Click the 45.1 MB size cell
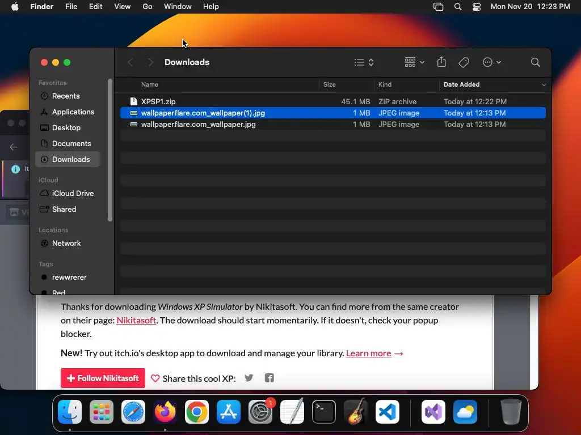This screenshot has height=435, width=581. click(x=356, y=102)
